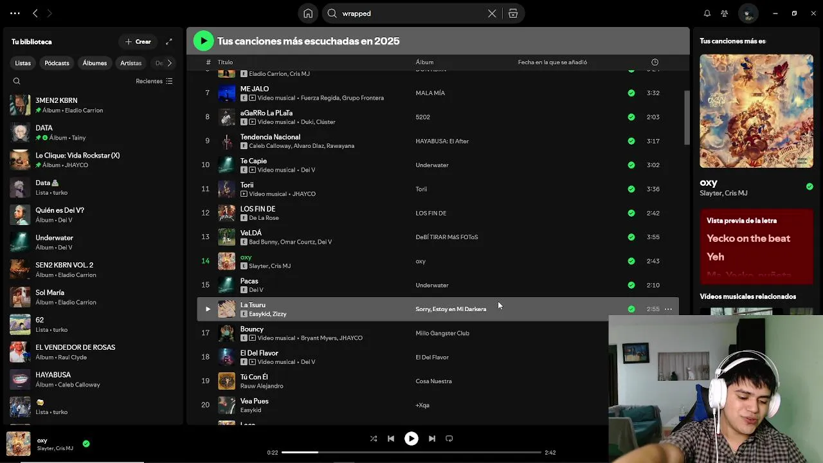Skip to previous track

pyautogui.click(x=390, y=439)
